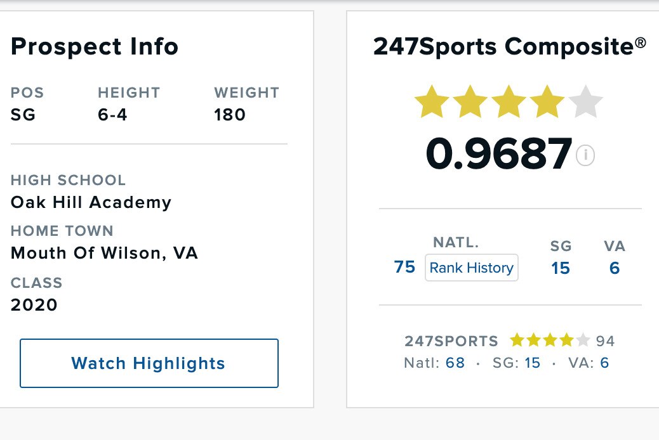The image size is (659, 440).
Task: Click the 0.9687 composite score
Action: pyautogui.click(x=499, y=154)
